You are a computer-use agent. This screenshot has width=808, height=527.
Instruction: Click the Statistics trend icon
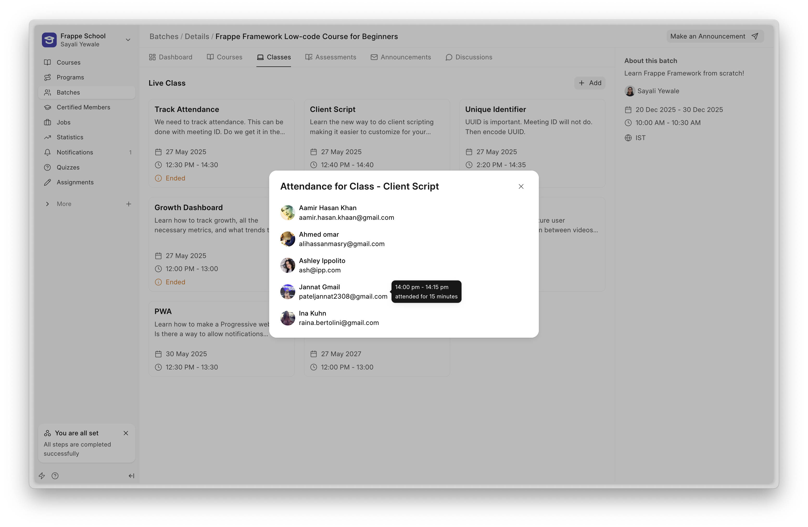pos(48,137)
